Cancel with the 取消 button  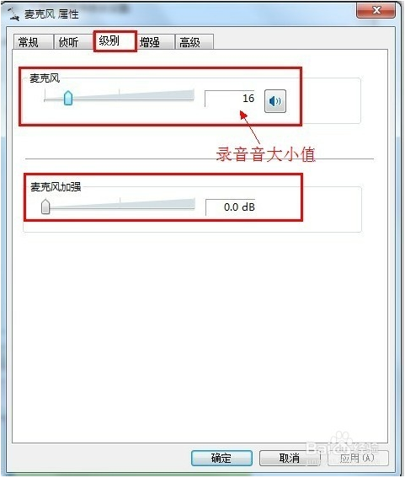pos(290,458)
